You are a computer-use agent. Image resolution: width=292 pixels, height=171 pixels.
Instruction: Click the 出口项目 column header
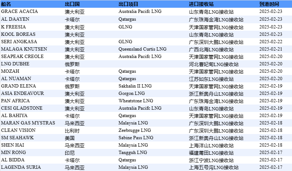(x=128, y=4)
